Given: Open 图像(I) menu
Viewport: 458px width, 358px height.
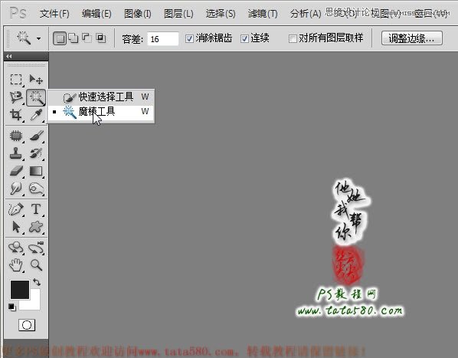Looking at the screenshot, I should [x=138, y=14].
